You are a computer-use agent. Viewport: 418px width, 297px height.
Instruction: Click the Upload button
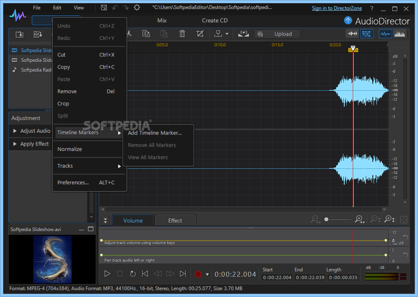pos(277,34)
